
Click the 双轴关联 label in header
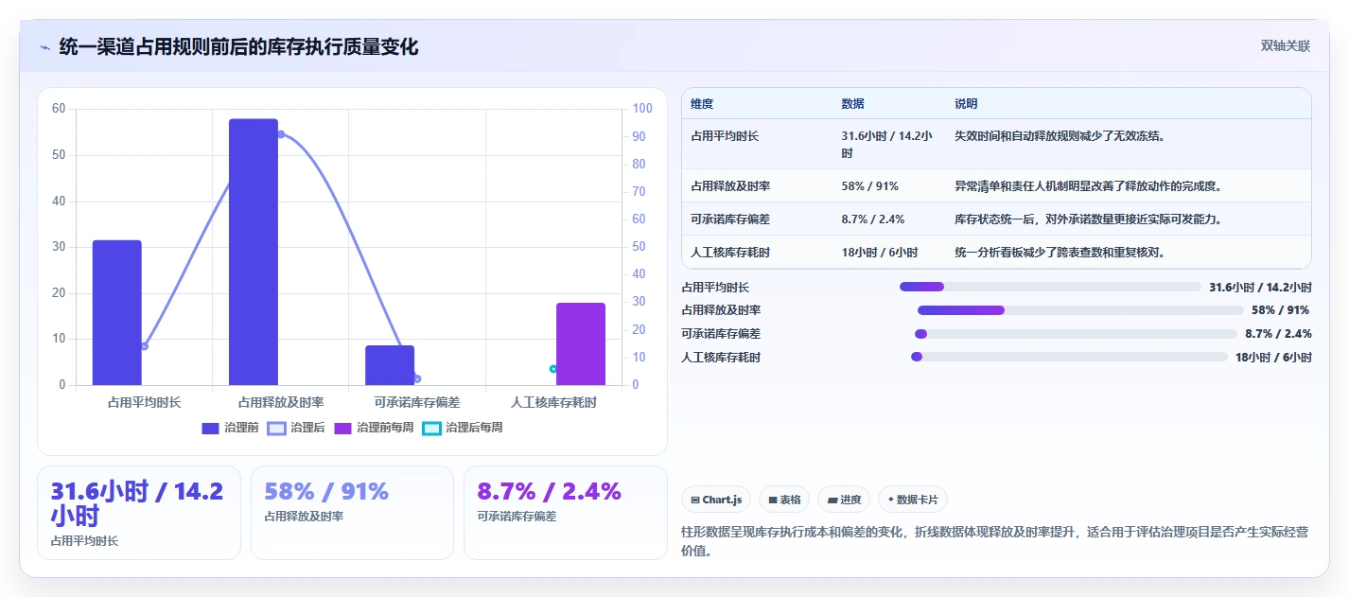point(1285,46)
